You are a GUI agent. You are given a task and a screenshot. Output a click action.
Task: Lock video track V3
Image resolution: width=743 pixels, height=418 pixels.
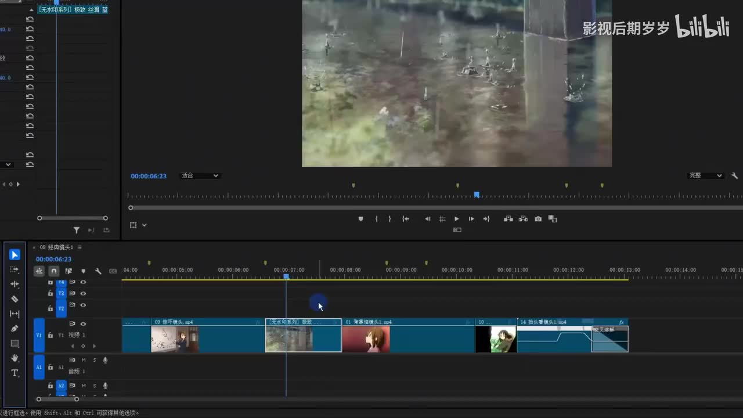(x=51, y=294)
